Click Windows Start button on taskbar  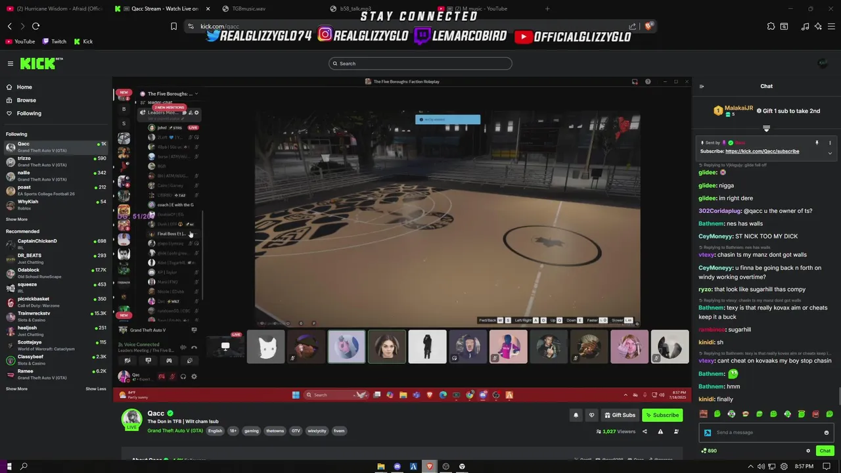[9, 466]
